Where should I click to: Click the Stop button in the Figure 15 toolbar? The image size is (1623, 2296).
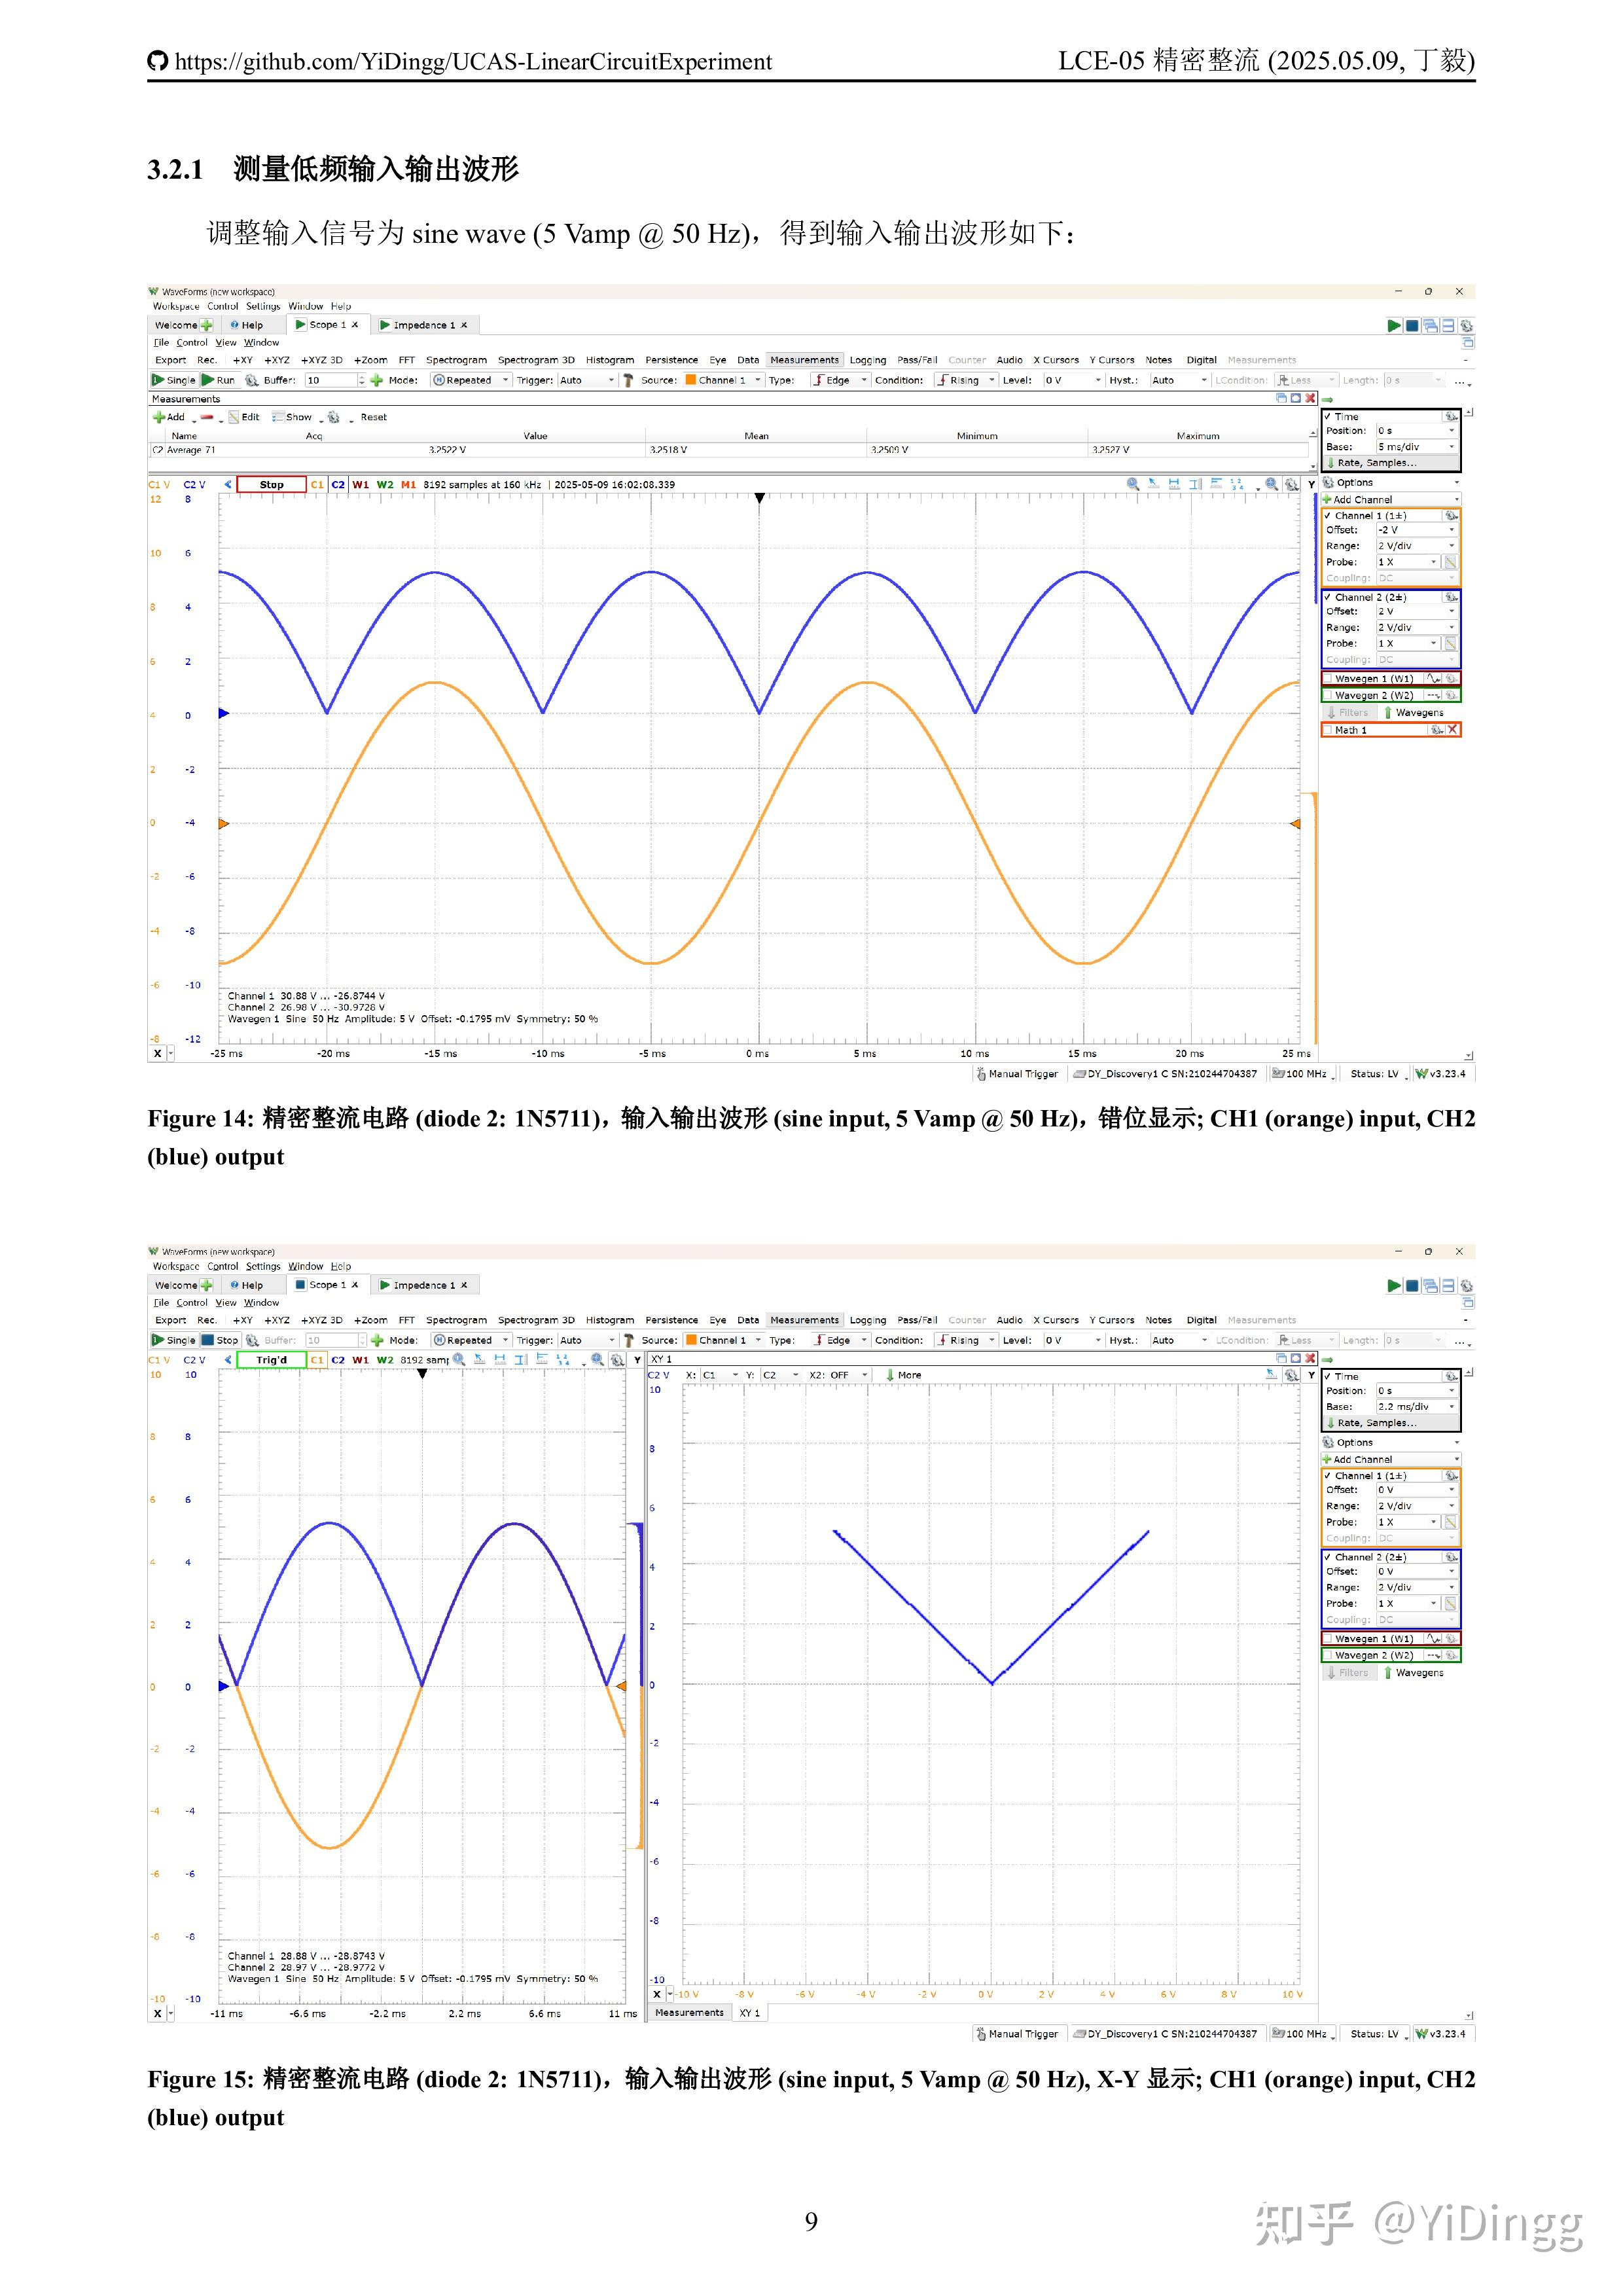click(x=220, y=1340)
